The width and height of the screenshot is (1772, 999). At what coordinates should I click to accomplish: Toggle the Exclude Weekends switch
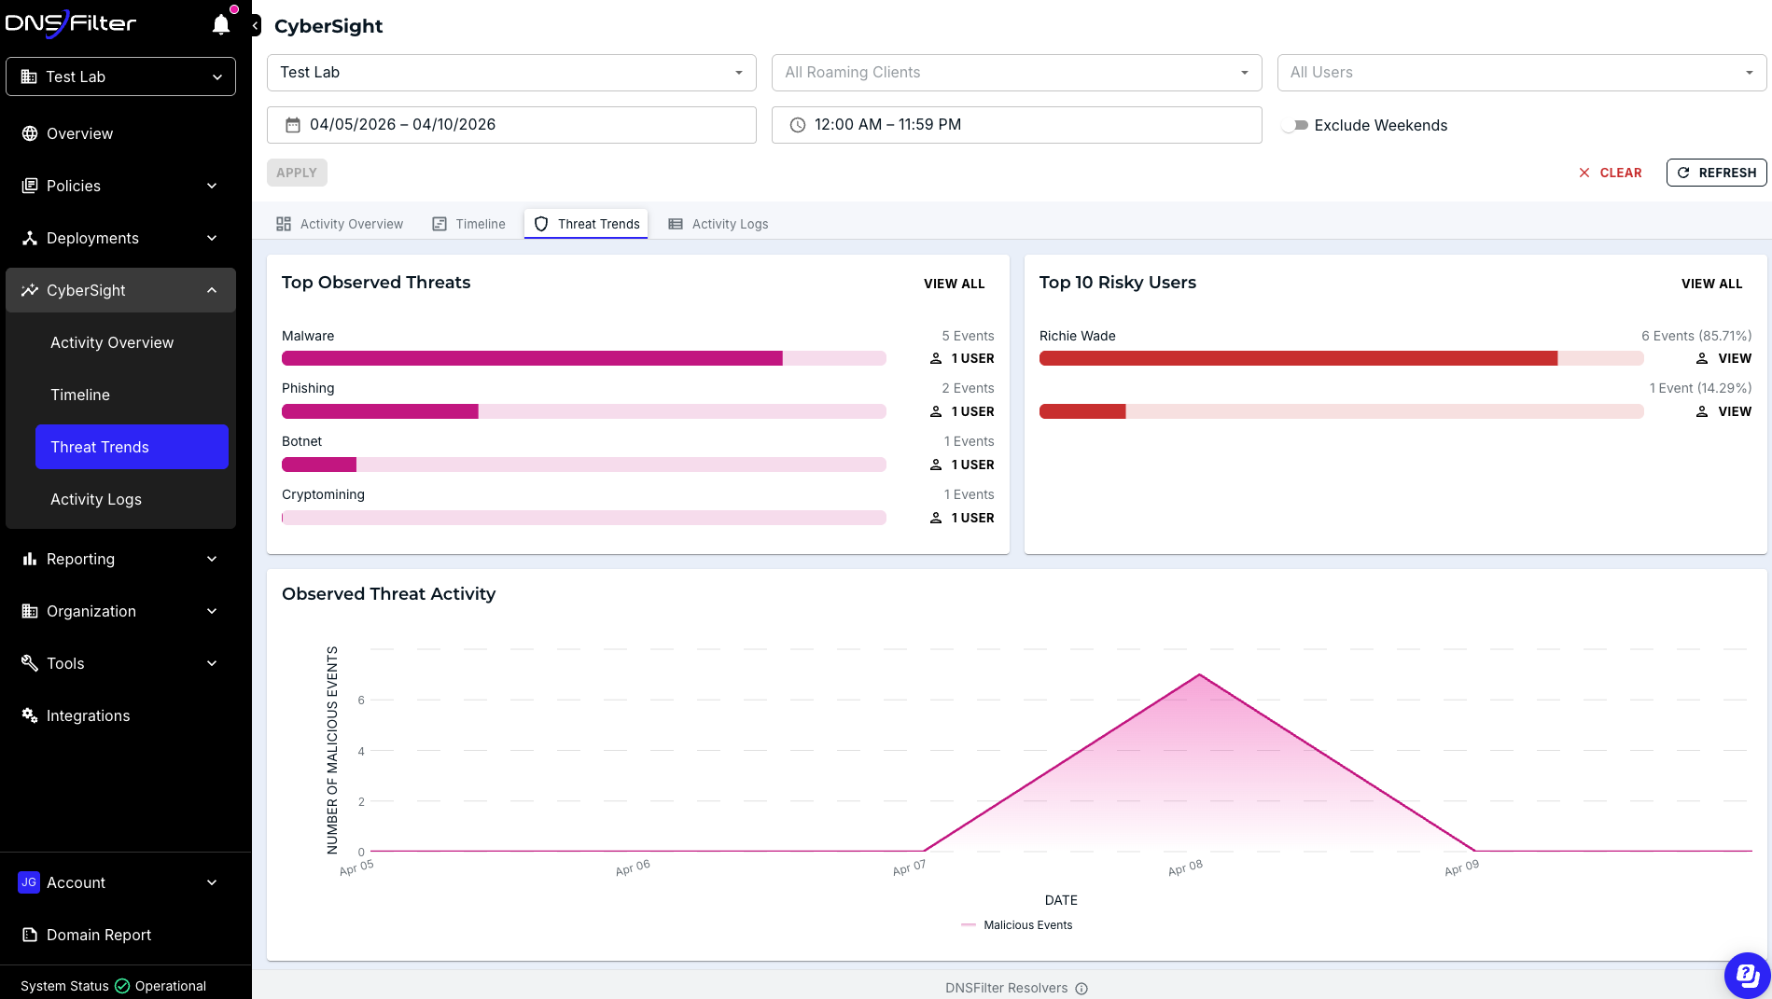tap(1294, 125)
